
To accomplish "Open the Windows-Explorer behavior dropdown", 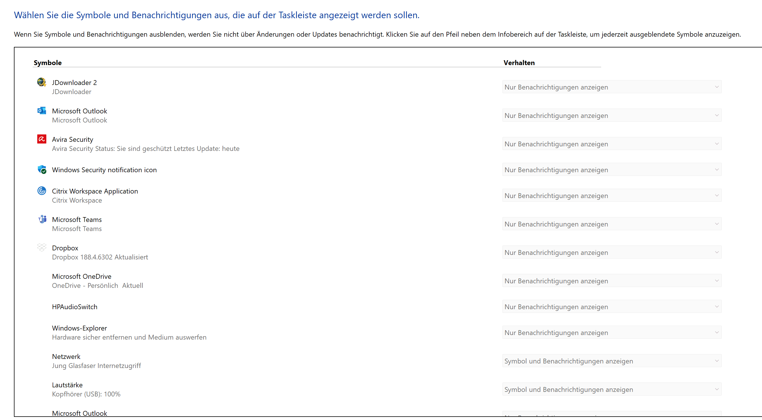I will 612,332.
